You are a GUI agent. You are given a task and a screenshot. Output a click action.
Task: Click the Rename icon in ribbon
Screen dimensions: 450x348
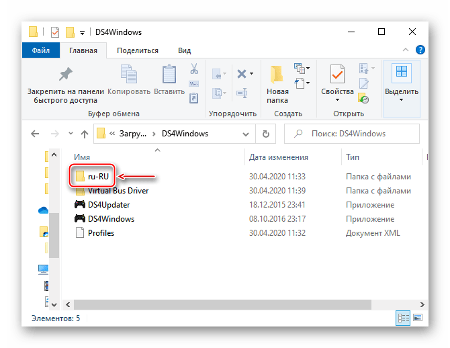tap(242, 93)
